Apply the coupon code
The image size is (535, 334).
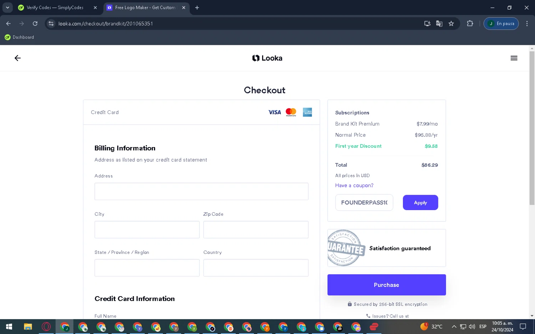coord(421,202)
